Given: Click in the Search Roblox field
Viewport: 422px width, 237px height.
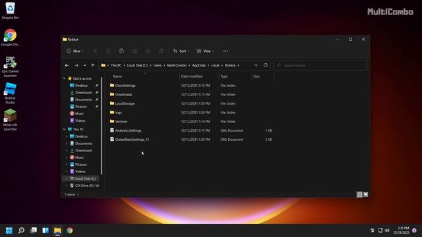Looking at the screenshot, I should coord(320,65).
